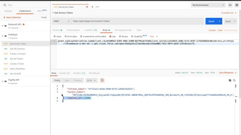Image resolution: width=241 pixels, height=135 pixels.
Task: Click the search magnifier icon in sidebar filter
Action: tap(5, 5)
